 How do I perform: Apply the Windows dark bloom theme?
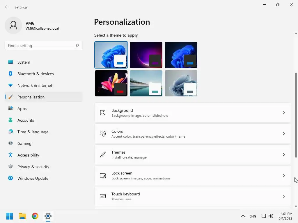pyautogui.click(x=181, y=55)
